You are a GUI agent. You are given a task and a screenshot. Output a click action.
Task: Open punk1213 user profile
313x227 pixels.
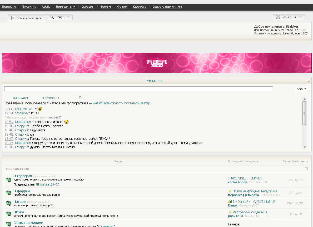(235, 216)
